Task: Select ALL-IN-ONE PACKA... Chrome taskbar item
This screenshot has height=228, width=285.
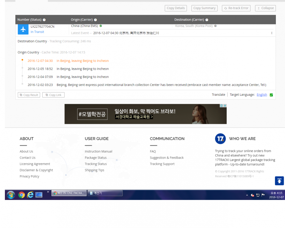Action: (x=69, y=193)
